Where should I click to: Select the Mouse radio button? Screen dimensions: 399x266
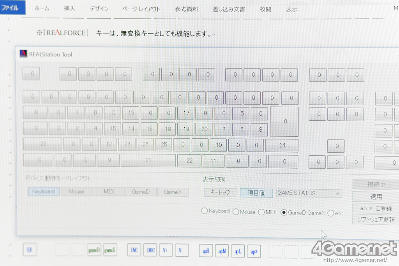(236, 211)
